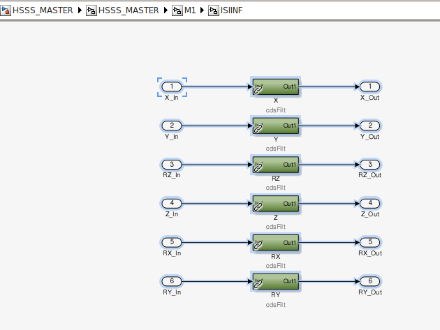Navigate to M1 breadcrumb level
Screen dimensions: 440x330
coord(190,10)
